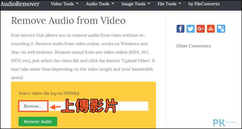Click the Other Converters heading
242x129 pixels.
coord(193,46)
